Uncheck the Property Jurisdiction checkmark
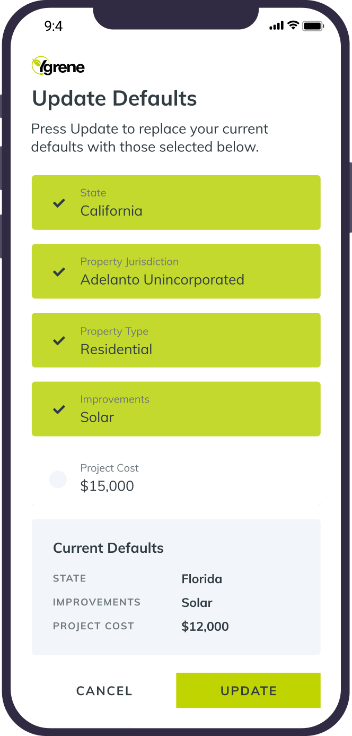The height and width of the screenshot is (736, 352). click(x=59, y=272)
